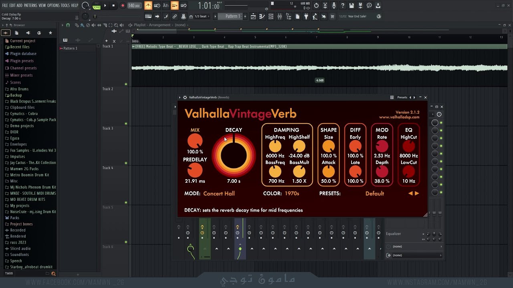Click the browser search magnifier icon

point(53,274)
